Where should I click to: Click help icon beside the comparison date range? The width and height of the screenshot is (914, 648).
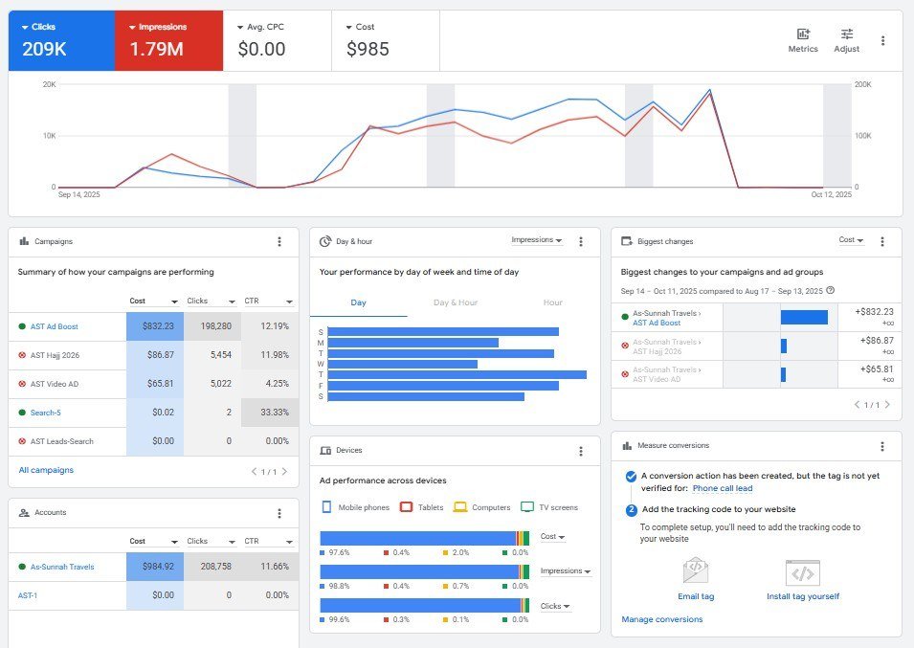(830, 290)
